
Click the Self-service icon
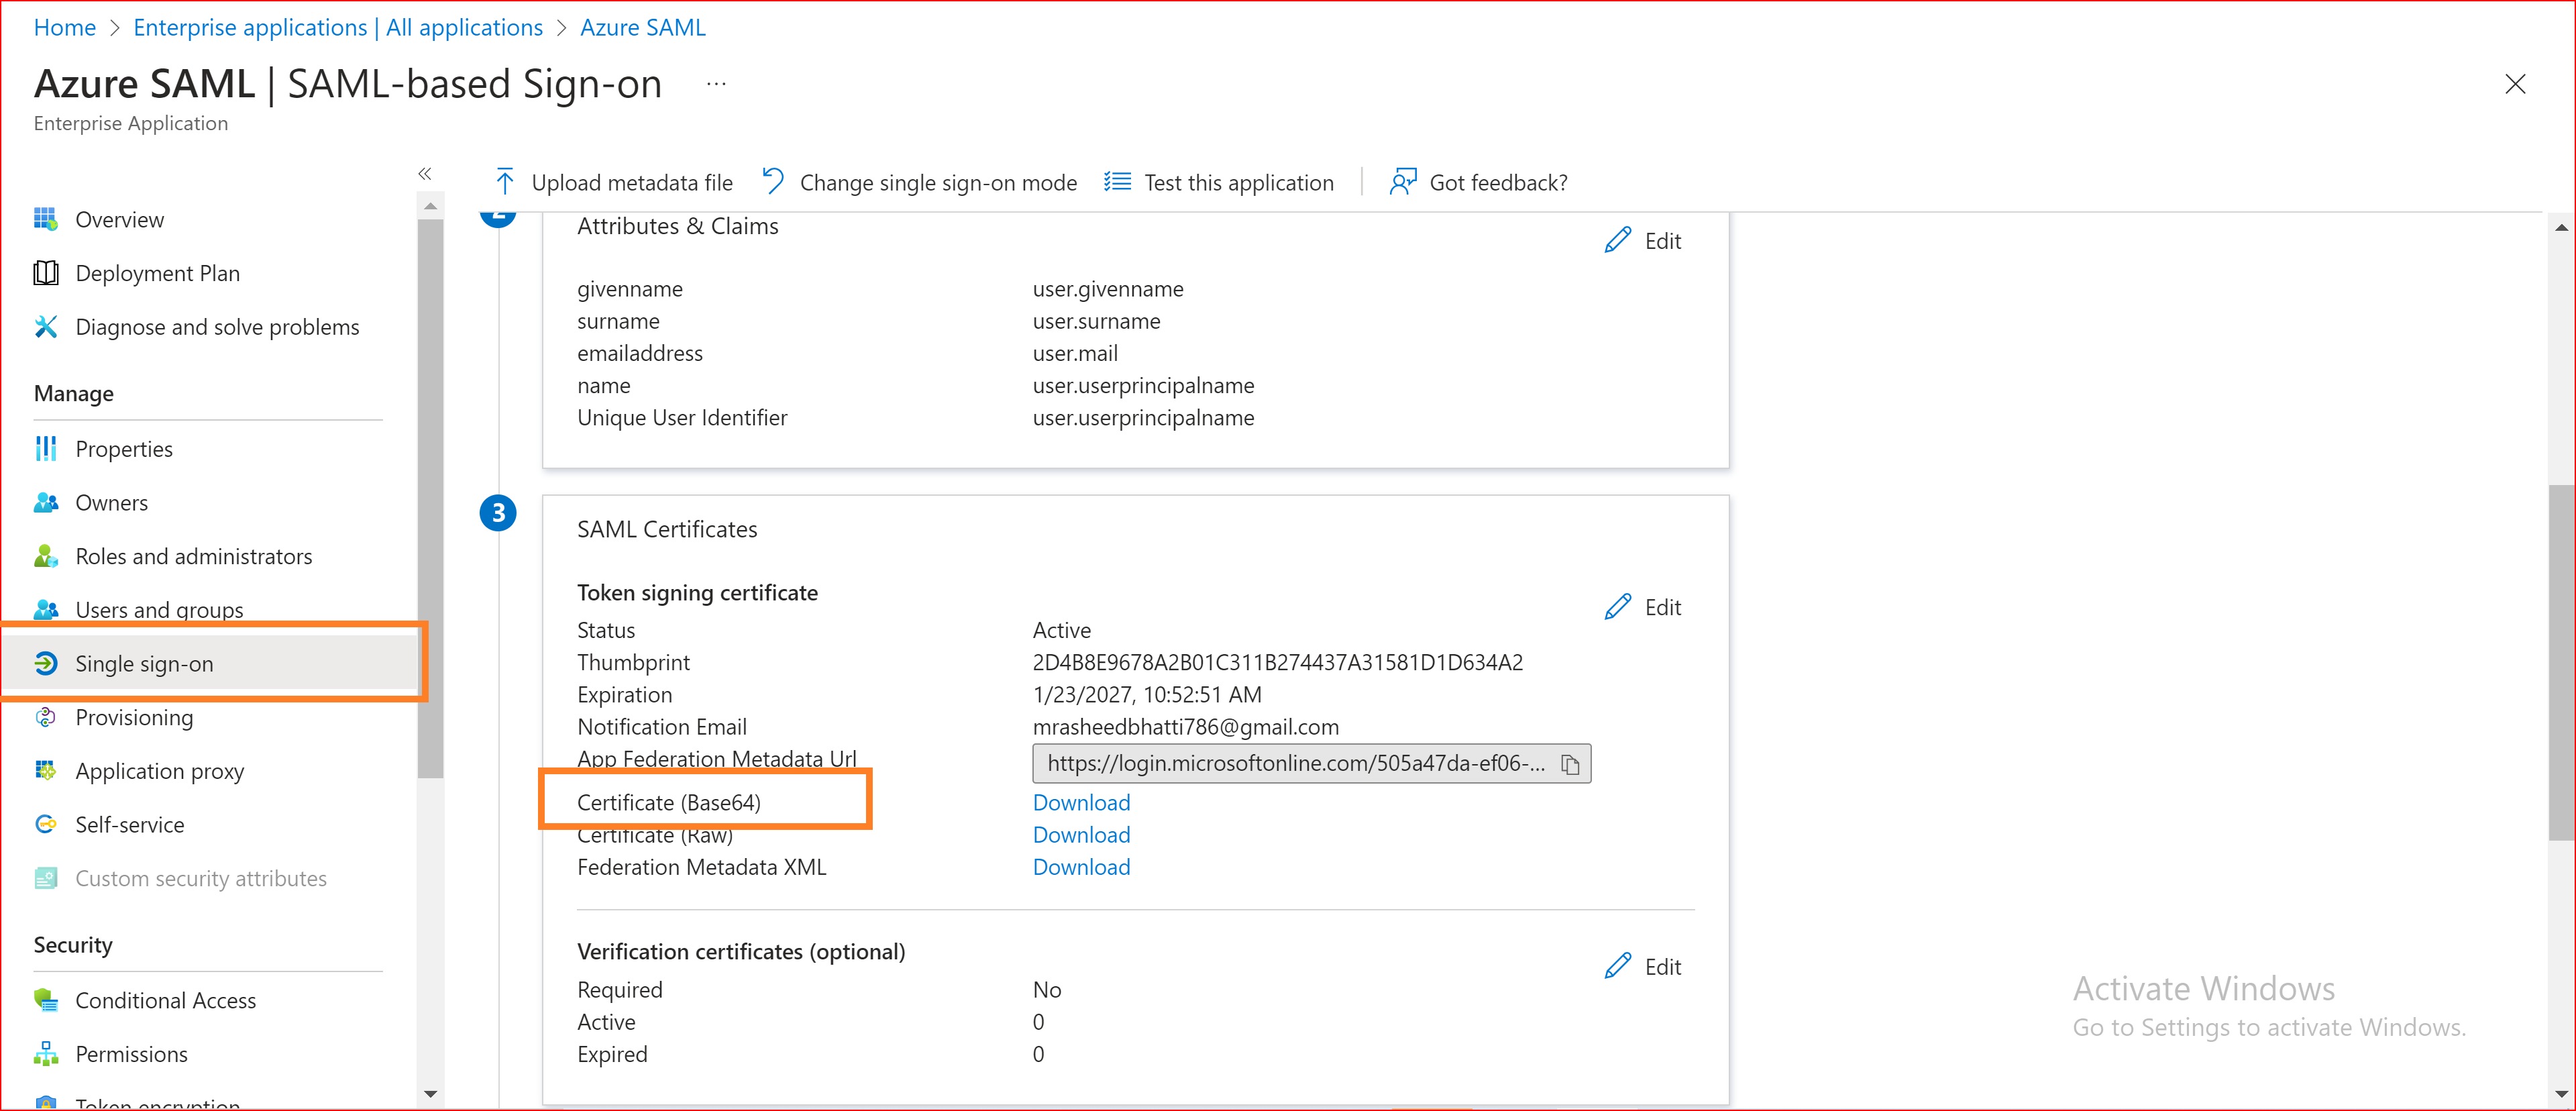[46, 824]
